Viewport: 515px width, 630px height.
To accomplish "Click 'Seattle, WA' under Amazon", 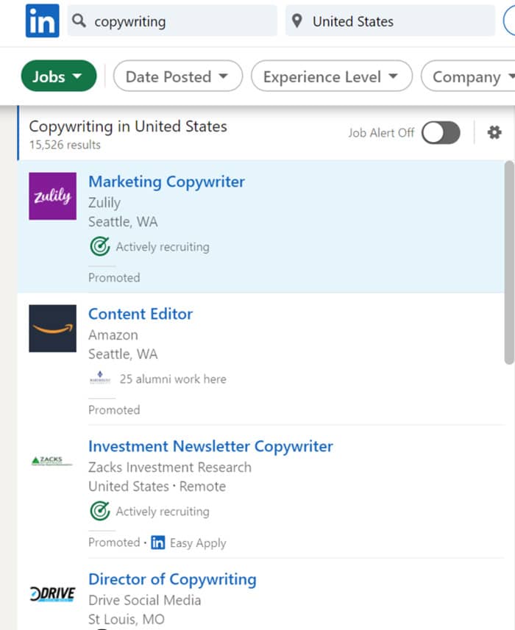I will [123, 354].
